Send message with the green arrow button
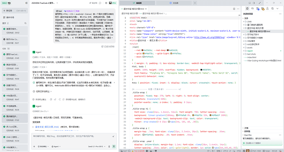Image resolution: width=284 pixels, height=152 pixels. point(114,147)
